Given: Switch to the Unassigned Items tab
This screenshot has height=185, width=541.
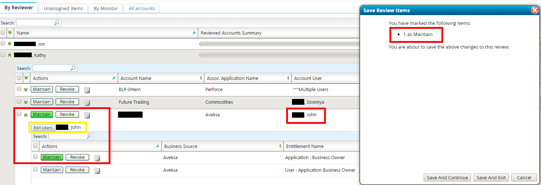Looking at the screenshot, I should (63, 8).
